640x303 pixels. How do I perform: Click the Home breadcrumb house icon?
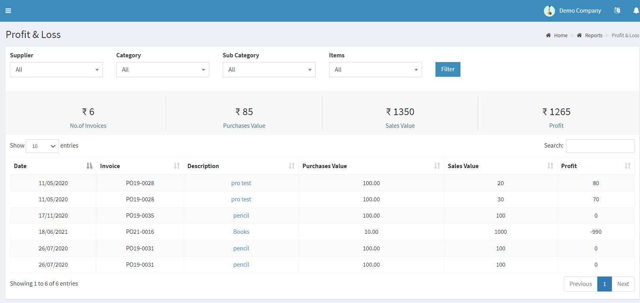pos(548,35)
